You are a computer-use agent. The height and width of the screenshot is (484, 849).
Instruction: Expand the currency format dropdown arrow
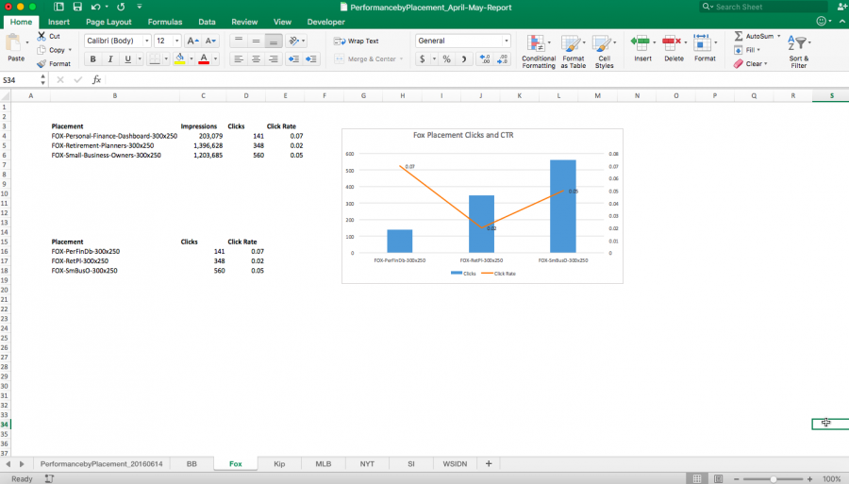[x=434, y=59]
